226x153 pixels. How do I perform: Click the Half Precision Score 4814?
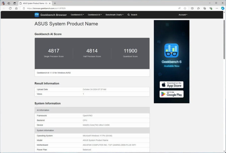92,51
